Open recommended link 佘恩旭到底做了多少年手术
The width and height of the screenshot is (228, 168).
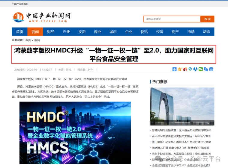click(x=181, y=165)
